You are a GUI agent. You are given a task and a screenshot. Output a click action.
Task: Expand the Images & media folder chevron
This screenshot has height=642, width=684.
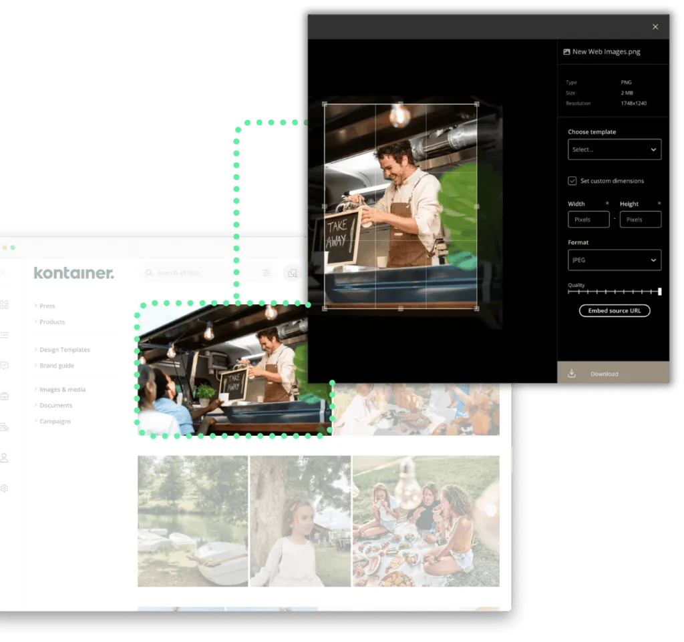(x=36, y=389)
